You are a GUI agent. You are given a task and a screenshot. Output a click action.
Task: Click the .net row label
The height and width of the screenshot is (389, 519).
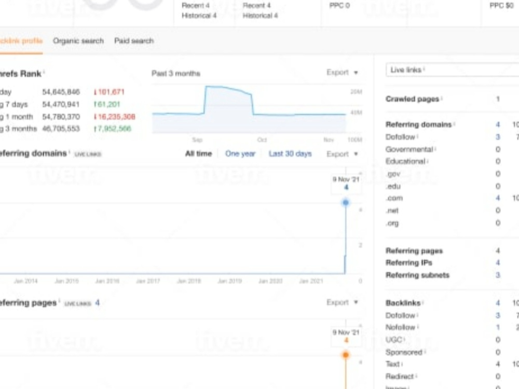(392, 211)
